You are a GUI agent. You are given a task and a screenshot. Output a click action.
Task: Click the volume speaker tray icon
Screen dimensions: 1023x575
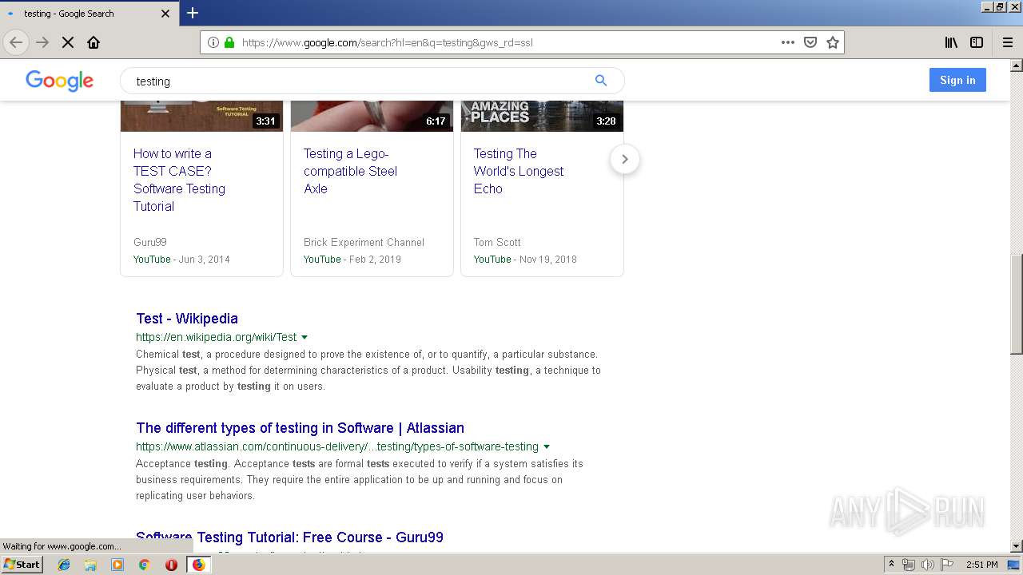point(927,565)
